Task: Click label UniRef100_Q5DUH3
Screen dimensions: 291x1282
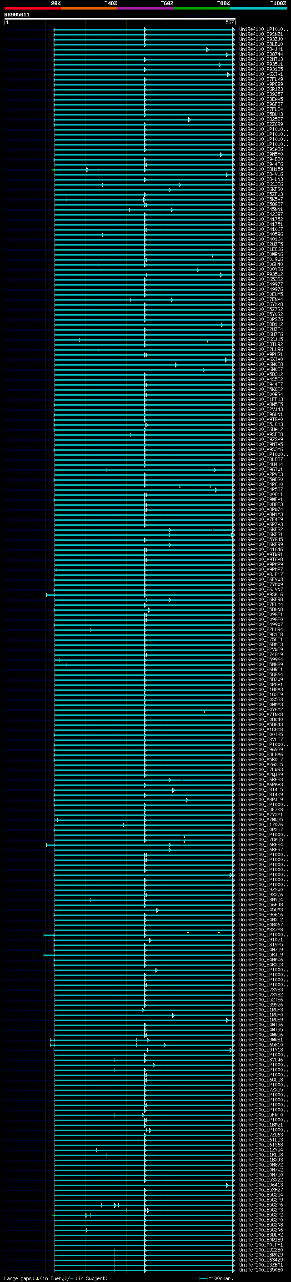Action: pos(261,115)
